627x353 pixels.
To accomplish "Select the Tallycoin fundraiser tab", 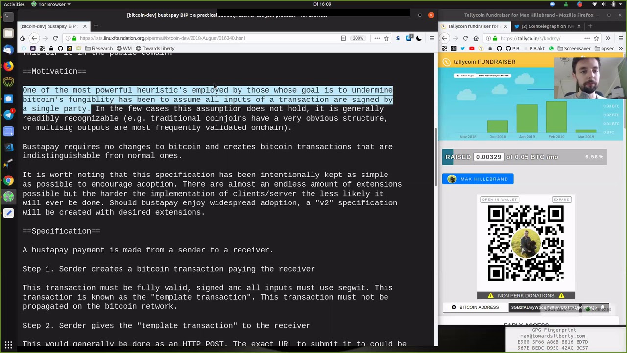I will click(474, 26).
